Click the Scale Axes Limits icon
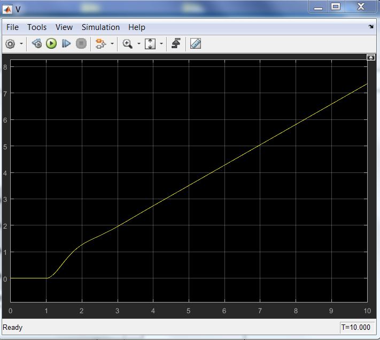Viewport: 380px width, 340px height. point(150,44)
